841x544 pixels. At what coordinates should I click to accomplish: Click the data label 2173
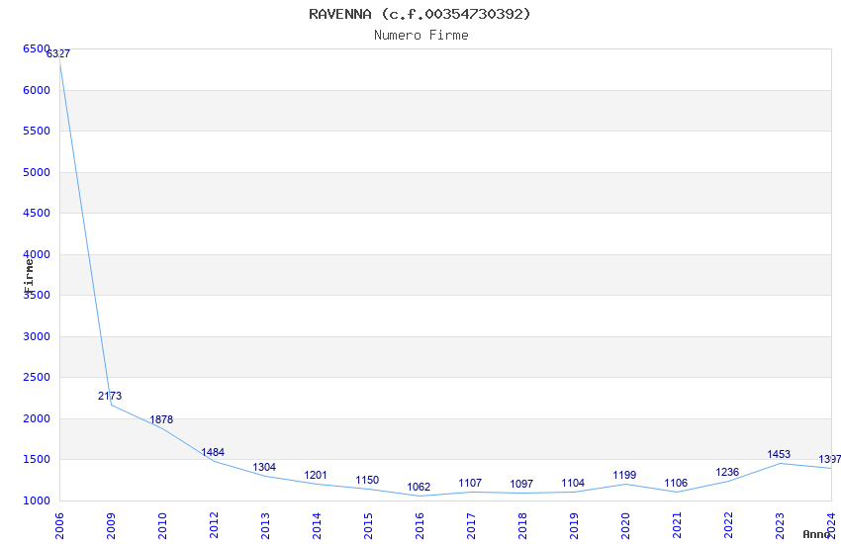tap(110, 396)
